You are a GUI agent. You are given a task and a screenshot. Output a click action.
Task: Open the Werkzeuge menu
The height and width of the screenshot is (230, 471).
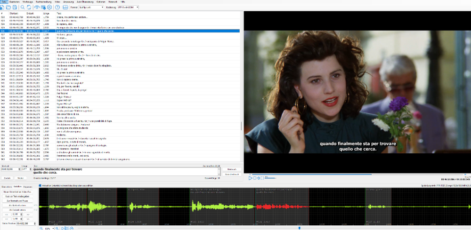(27, 2)
